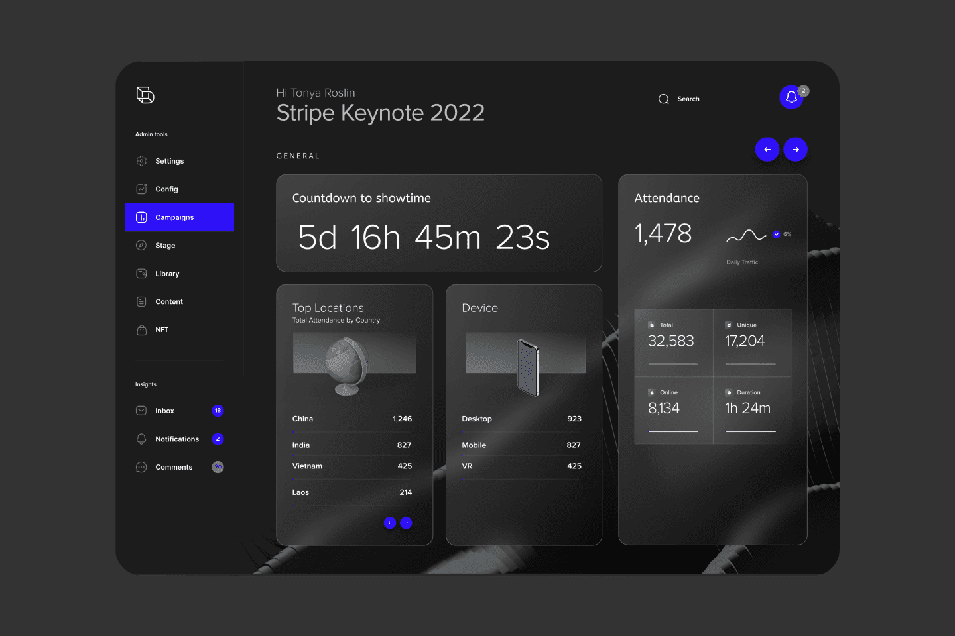Click the Duration value 1h 24m
The image size is (955, 636).
[x=747, y=409]
